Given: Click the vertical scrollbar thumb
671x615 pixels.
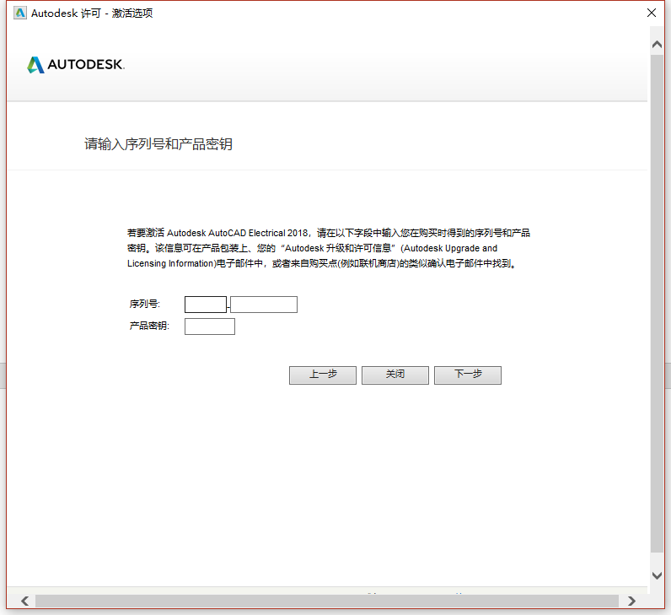Looking at the screenshot, I should click(x=657, y=303).
